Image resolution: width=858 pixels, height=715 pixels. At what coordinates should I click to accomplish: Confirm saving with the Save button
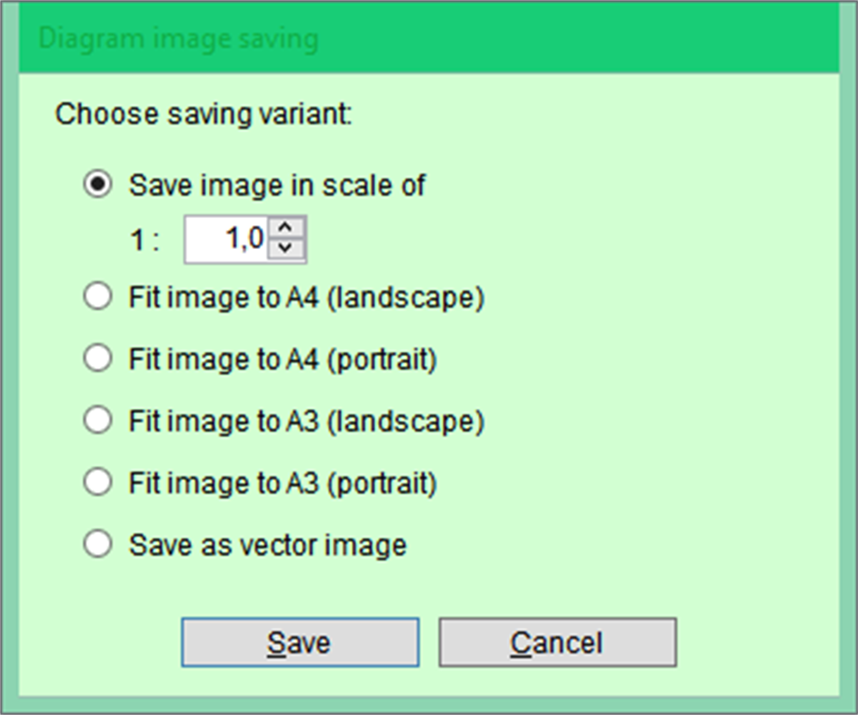(300, 641)
